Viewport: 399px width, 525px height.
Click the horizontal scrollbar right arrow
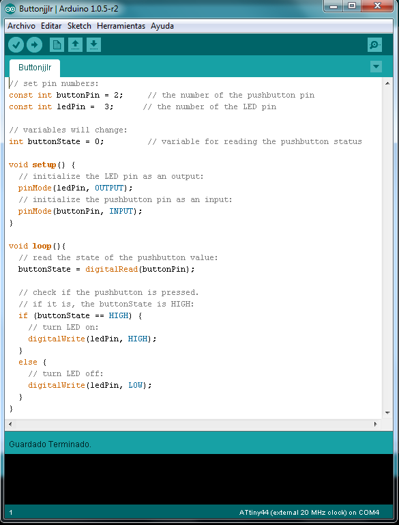point(376,424)
